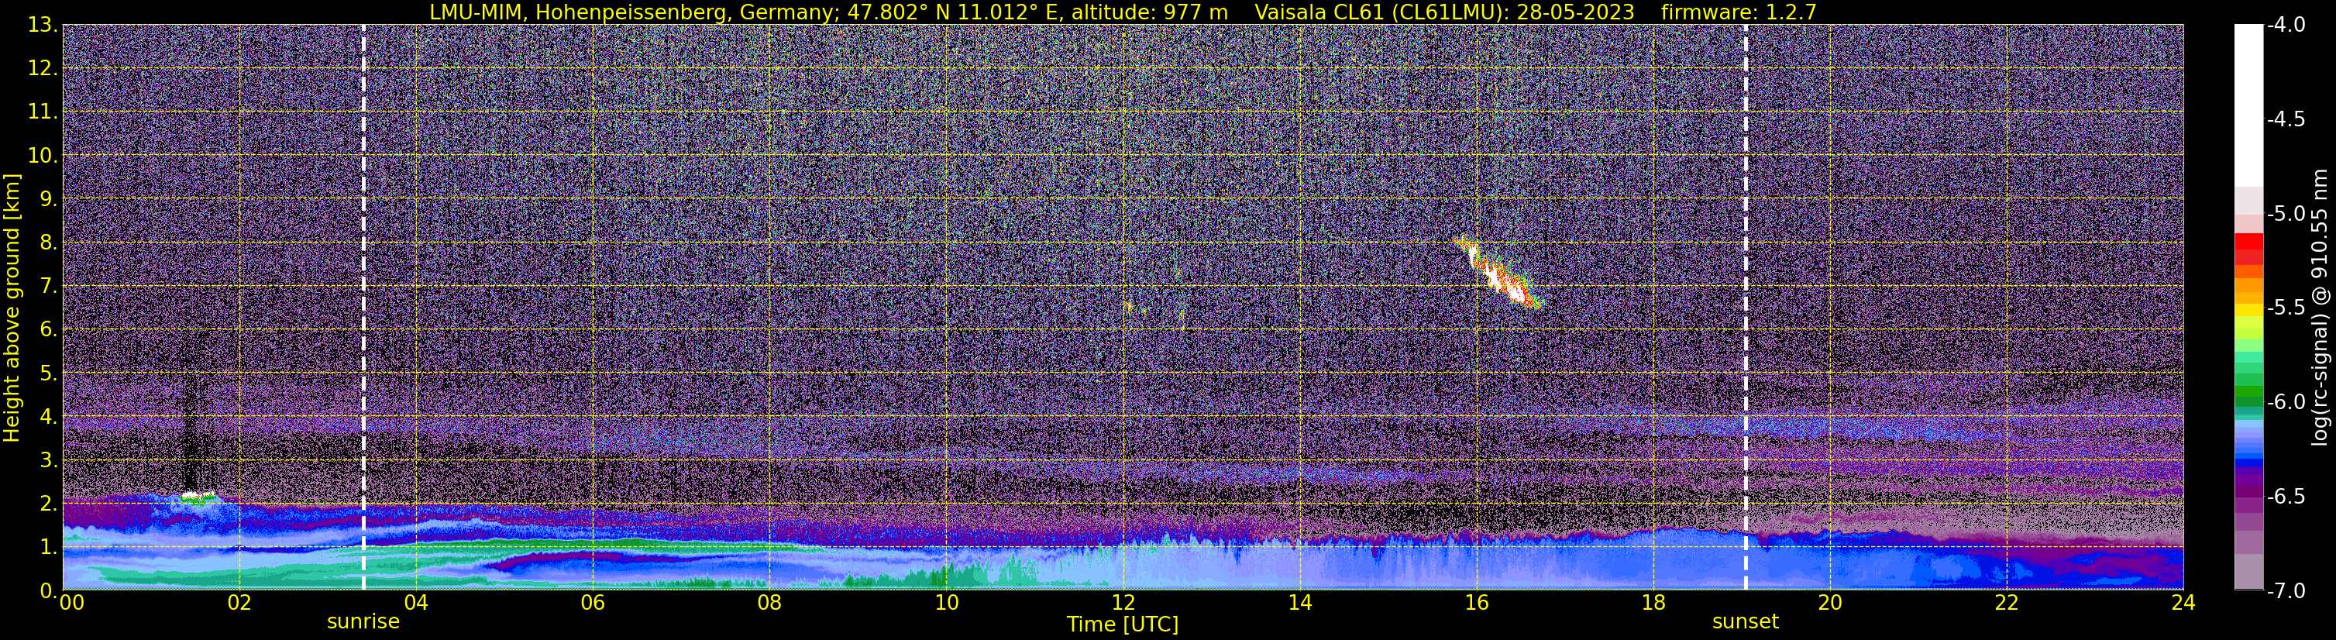Click the '6.' height axis tick label
The image size is (2336, 640).
tap(49, 329)
